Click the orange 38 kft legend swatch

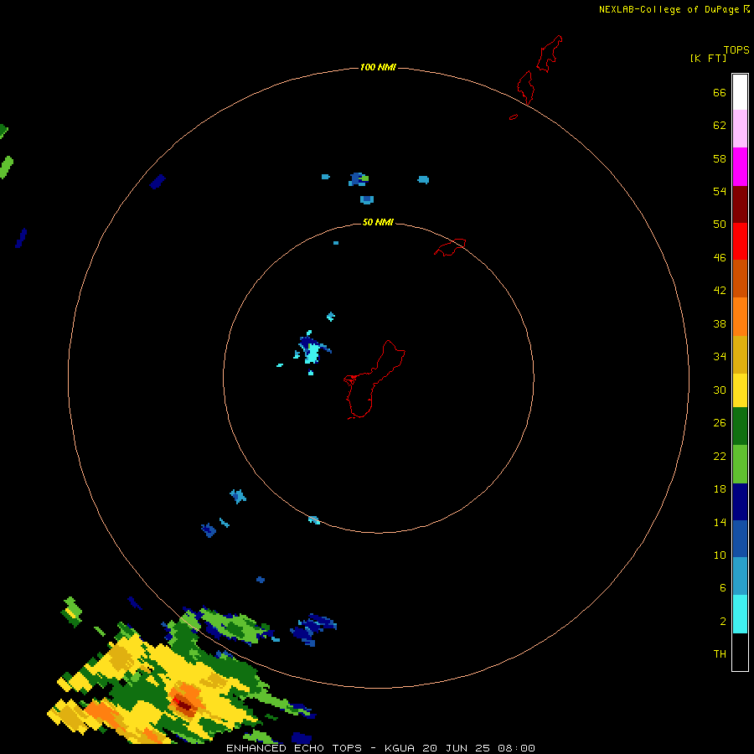coord(740,317)
